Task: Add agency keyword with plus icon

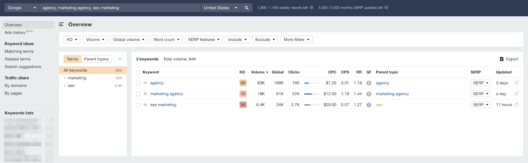Action: coord(145,83)
